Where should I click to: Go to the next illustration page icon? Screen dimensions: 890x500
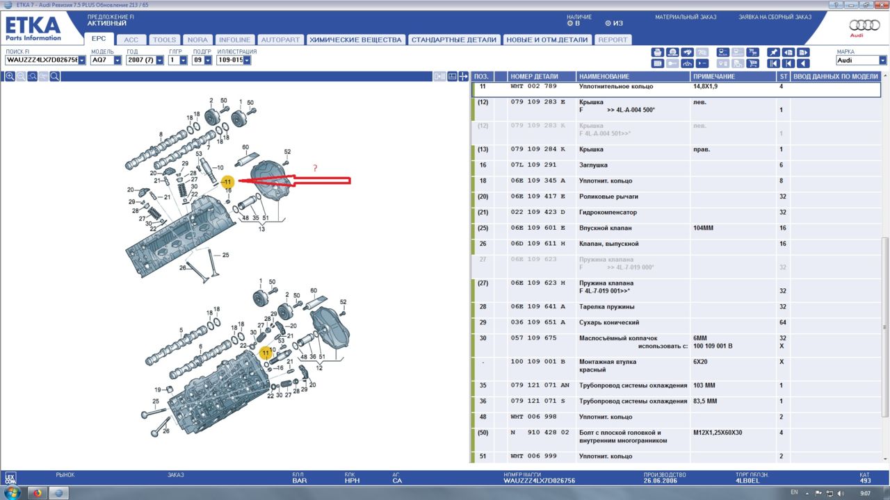[804, 52]
